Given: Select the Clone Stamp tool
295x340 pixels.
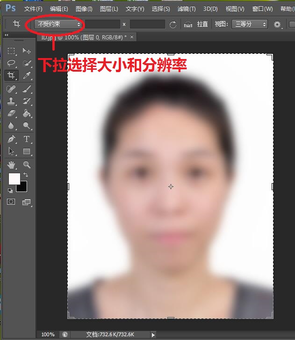Looking at the screenshot, I should click(x=11, y=101).
